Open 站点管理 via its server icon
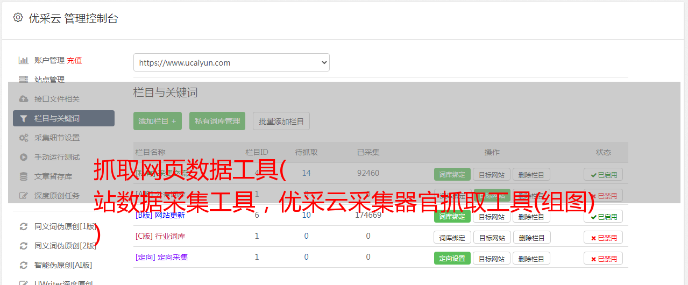Screen dimensions: 688x285 pos(23,80)
